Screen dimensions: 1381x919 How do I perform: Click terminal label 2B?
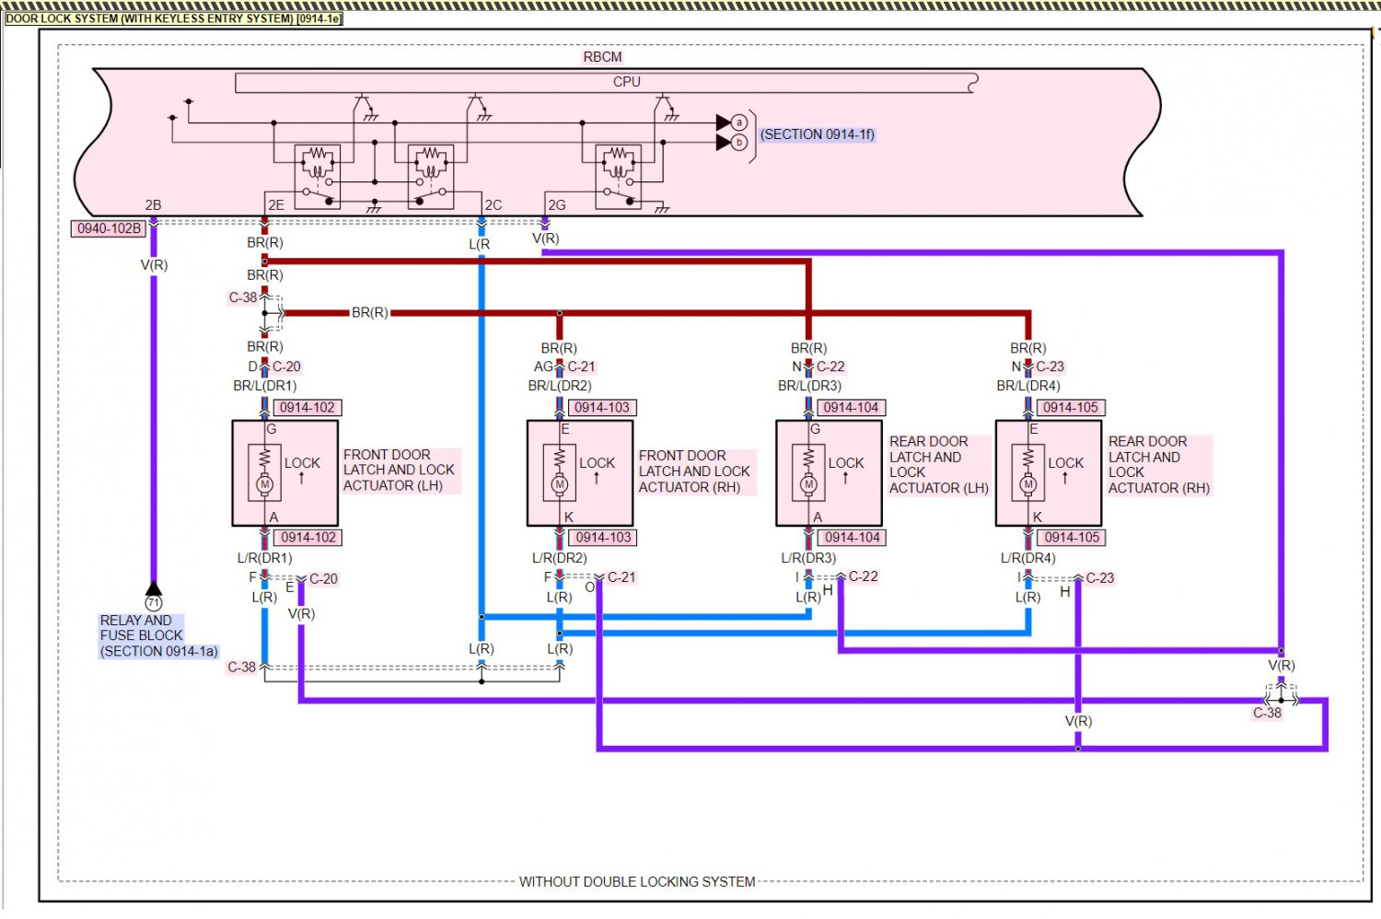[x=153, y=205]
